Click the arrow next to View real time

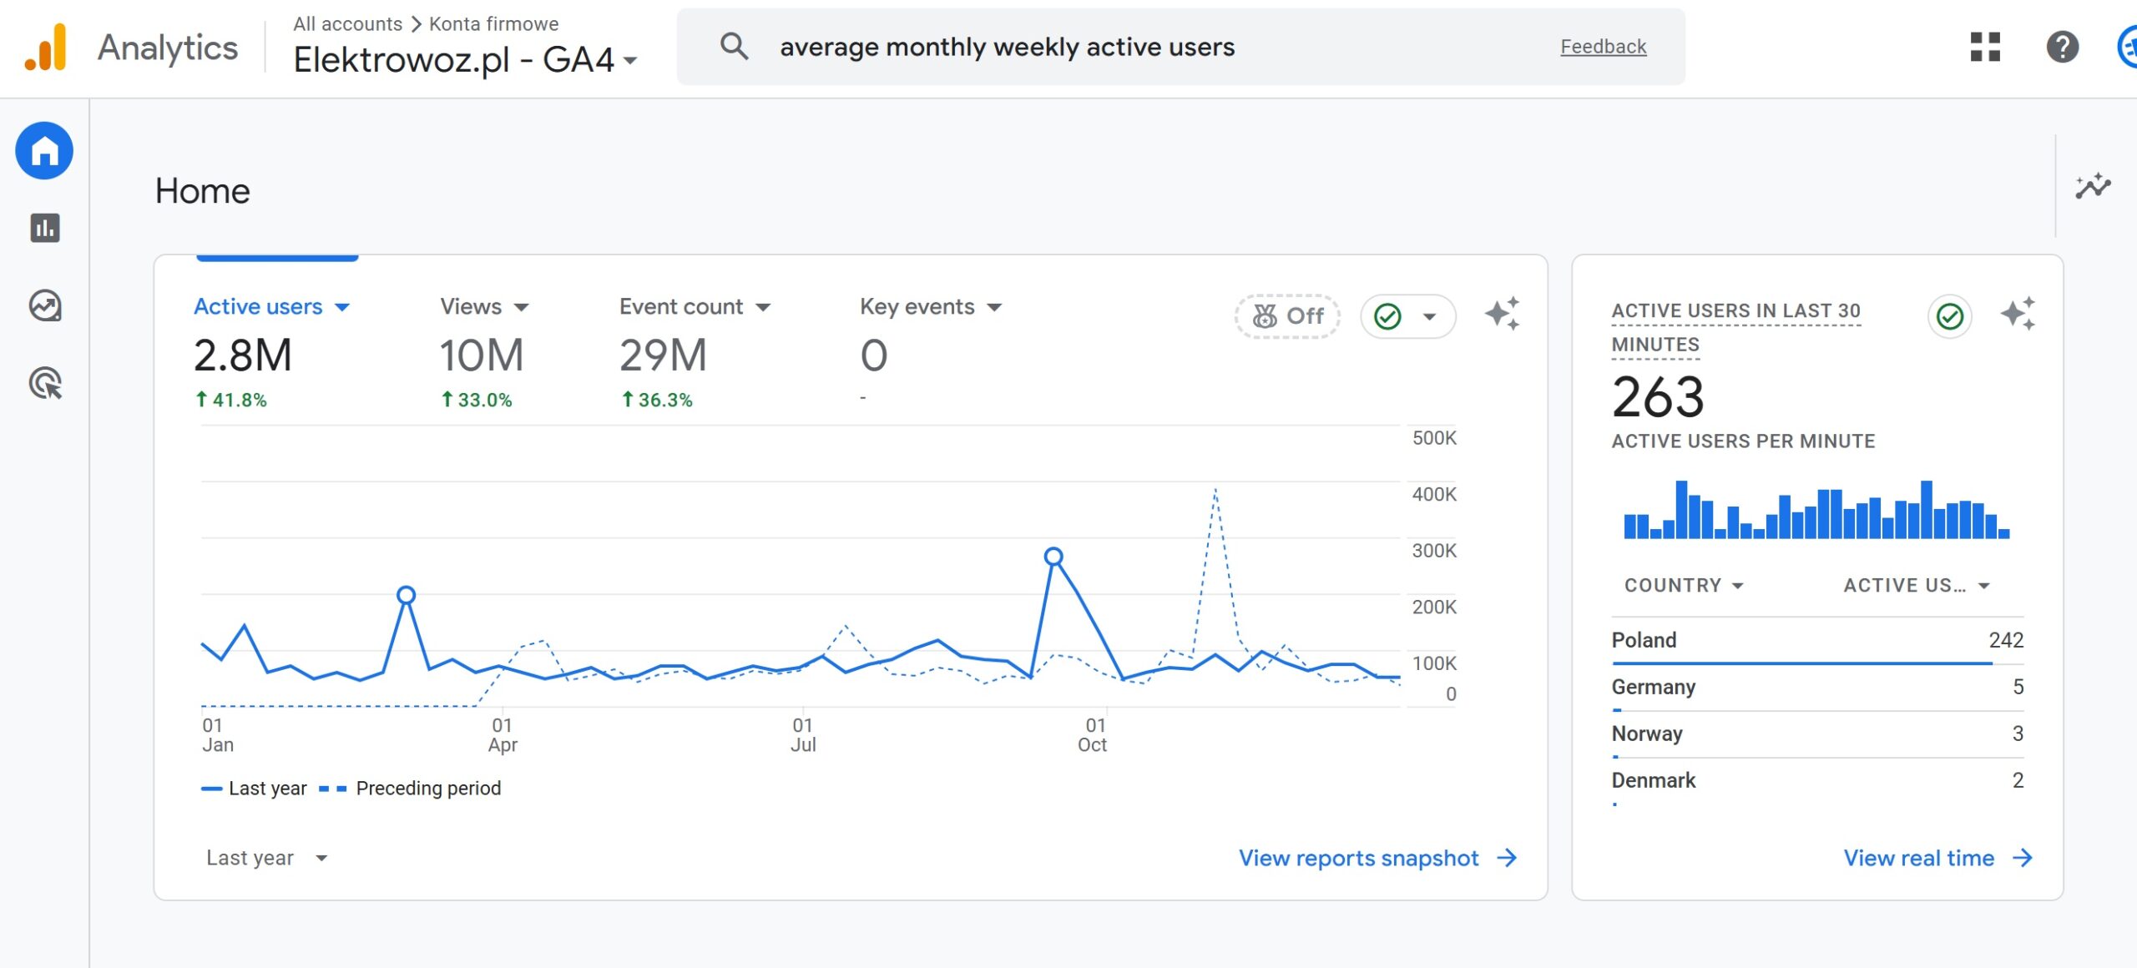pos(2022,858)
